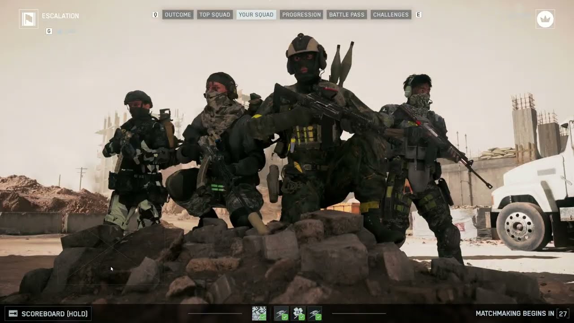Select the pixelated crown squad member emblem
Viewport: 574px width, 323px height.
(259, 313)
